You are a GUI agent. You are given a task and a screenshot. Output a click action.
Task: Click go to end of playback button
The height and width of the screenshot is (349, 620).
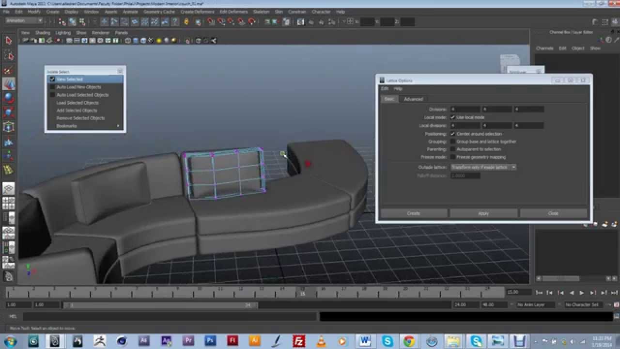[x=614, y=293]
